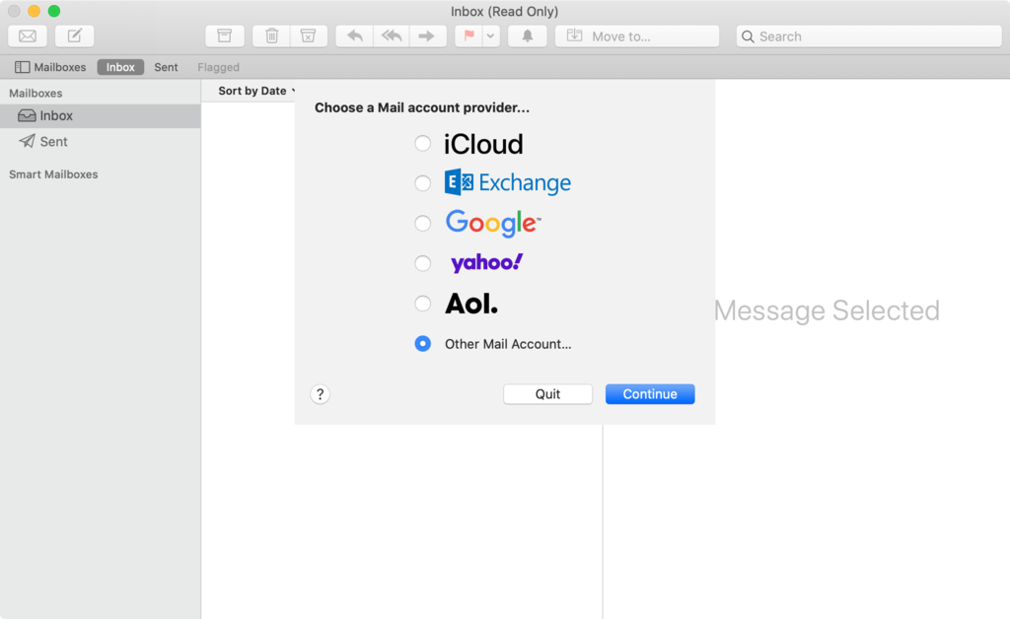Image resolution: width=1010 pixels, height=619 pixels.
Task: Reply using the left arrow icon
Action: pos(355,35)
